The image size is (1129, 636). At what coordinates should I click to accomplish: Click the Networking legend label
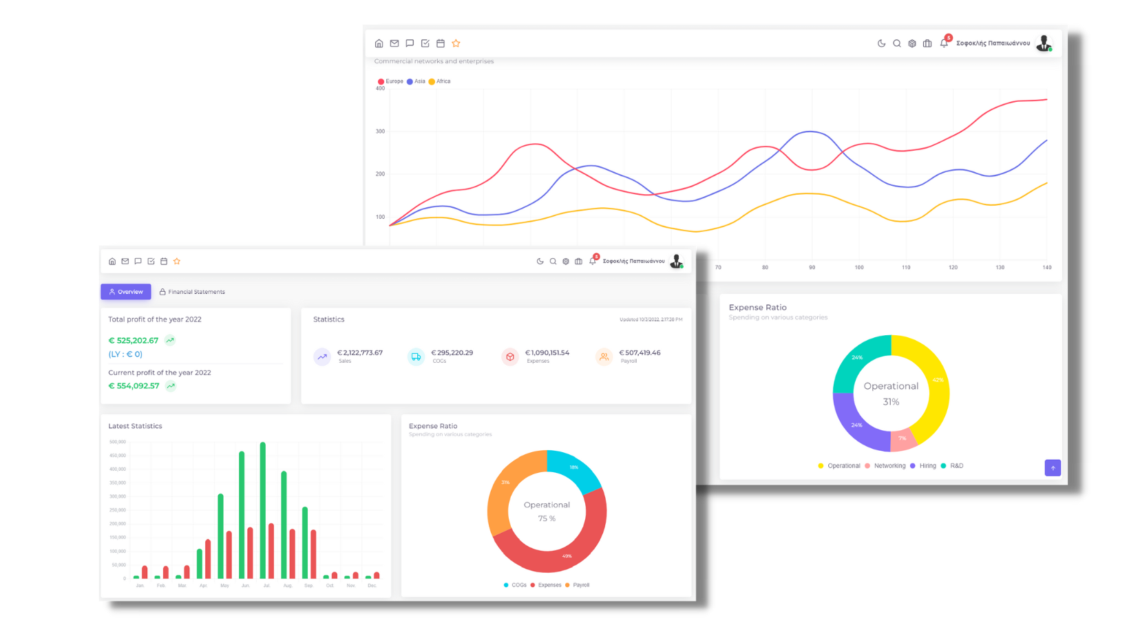point(889,466)
